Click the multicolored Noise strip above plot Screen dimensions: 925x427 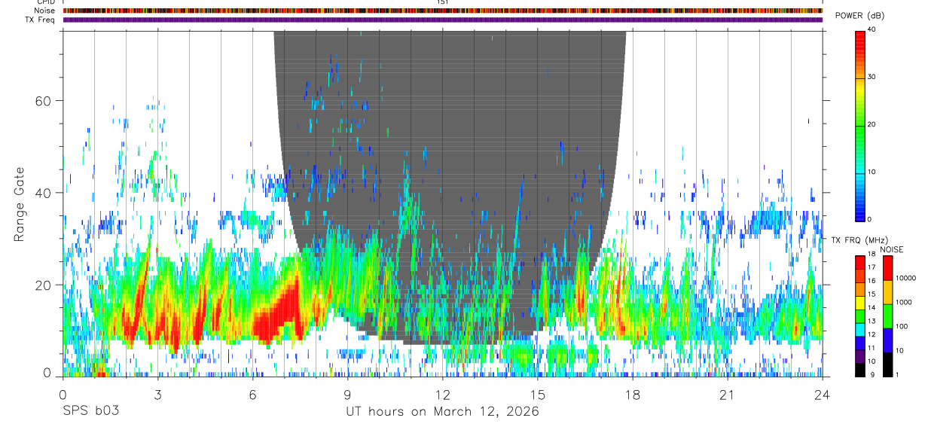(443, 11)
